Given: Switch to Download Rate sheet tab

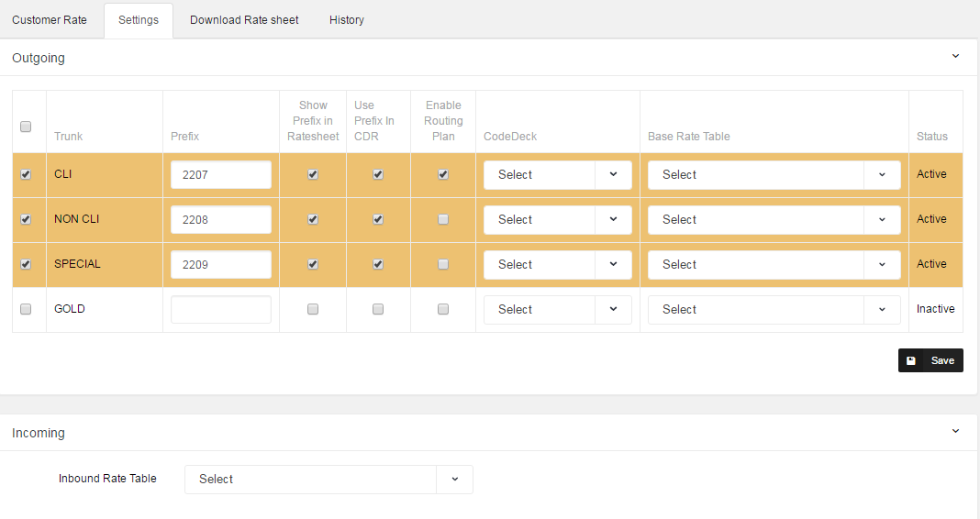Looking at the screenshot, I should point(244,19).
